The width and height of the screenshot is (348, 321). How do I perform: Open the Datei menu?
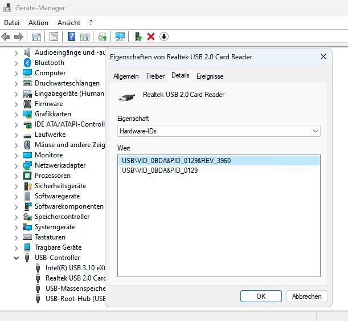point(11,23)
